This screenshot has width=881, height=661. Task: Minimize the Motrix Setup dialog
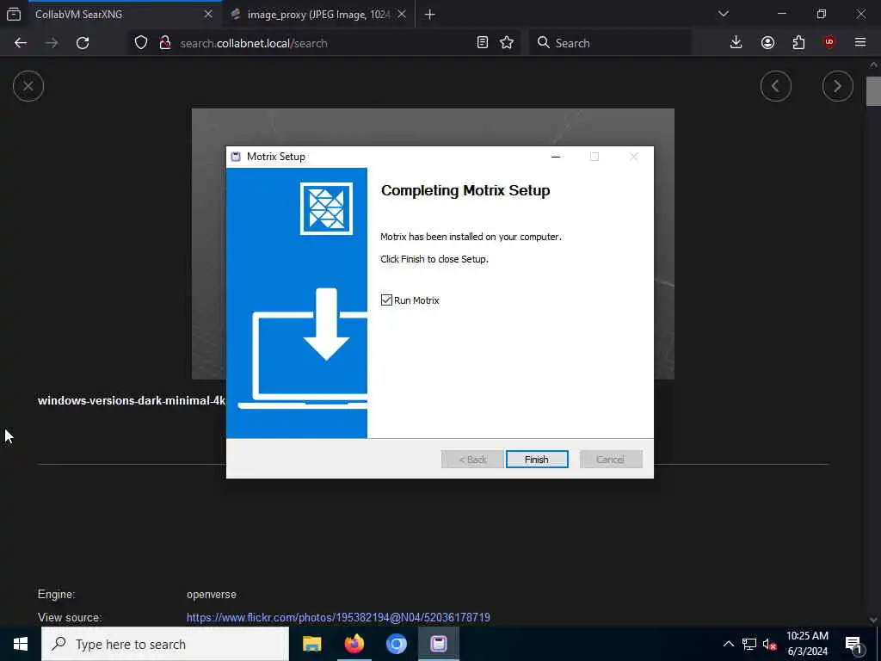pos(556,157)
